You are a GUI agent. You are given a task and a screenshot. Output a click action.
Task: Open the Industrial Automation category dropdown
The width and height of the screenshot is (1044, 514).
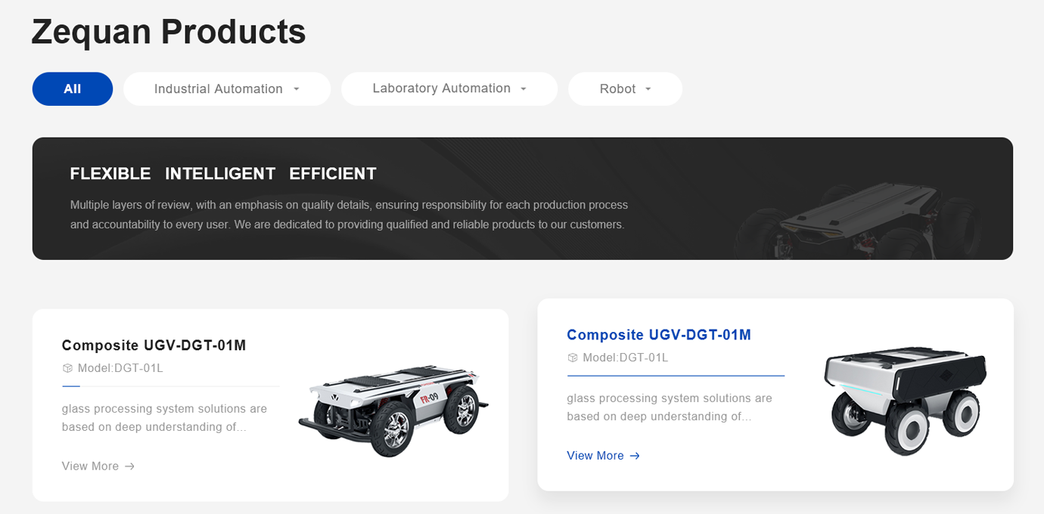227,88
